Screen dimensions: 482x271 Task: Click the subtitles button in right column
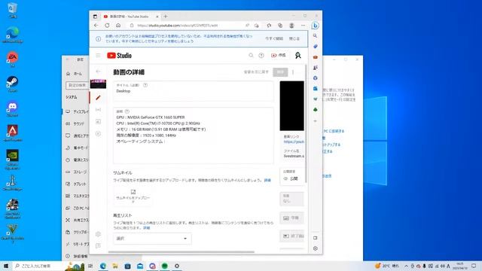coord(291,218)
